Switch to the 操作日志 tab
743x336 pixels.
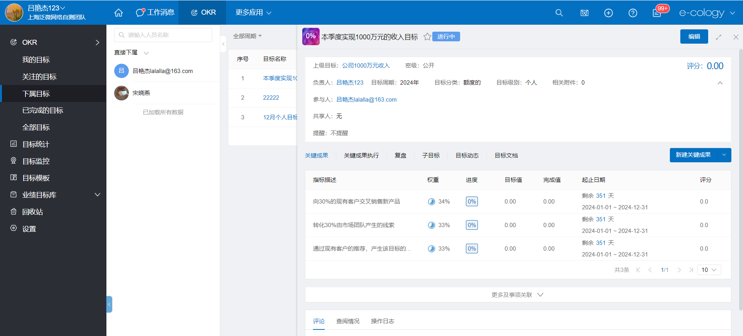pos(383,321)
